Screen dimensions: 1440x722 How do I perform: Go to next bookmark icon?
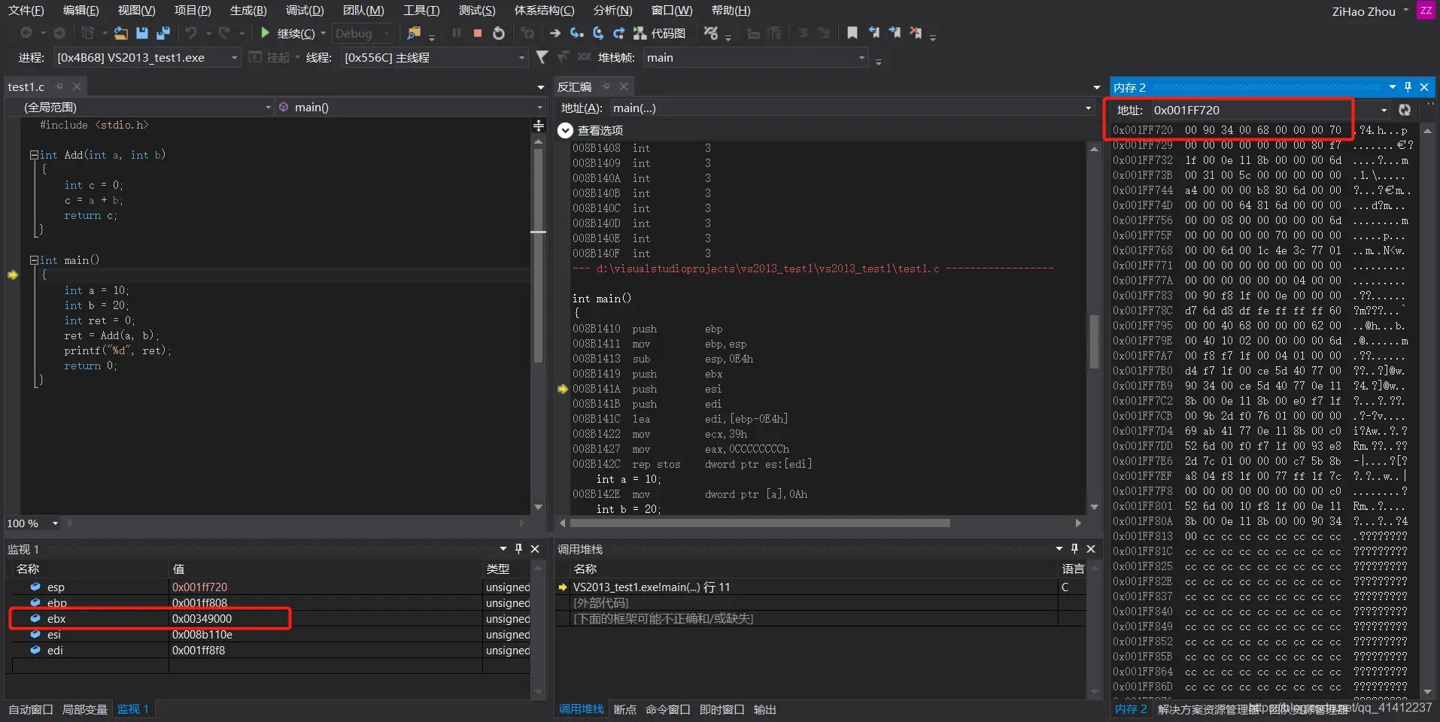pyautogui.click(x=895, y=32)
